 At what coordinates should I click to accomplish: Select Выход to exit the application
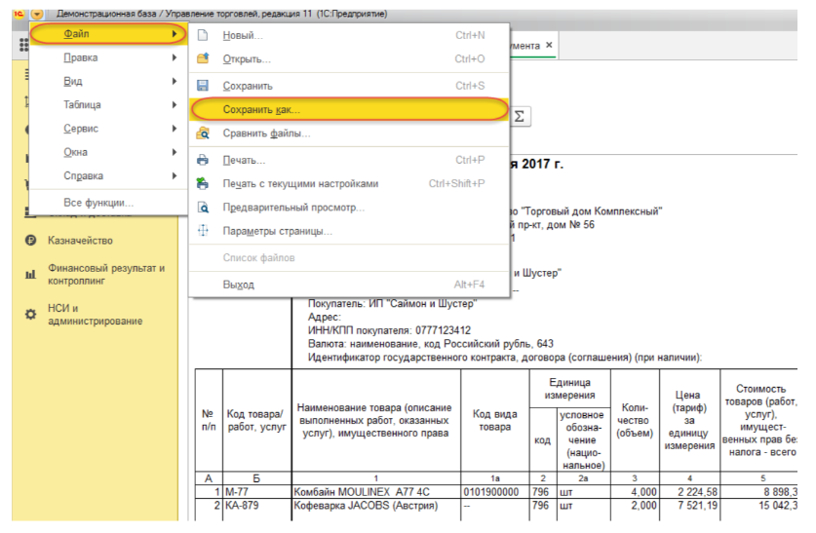[238, 285]
